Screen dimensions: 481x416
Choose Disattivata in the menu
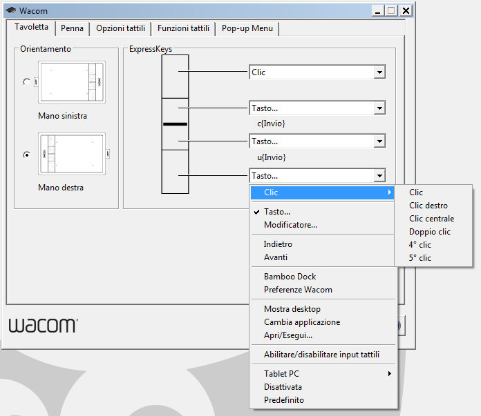323,387
